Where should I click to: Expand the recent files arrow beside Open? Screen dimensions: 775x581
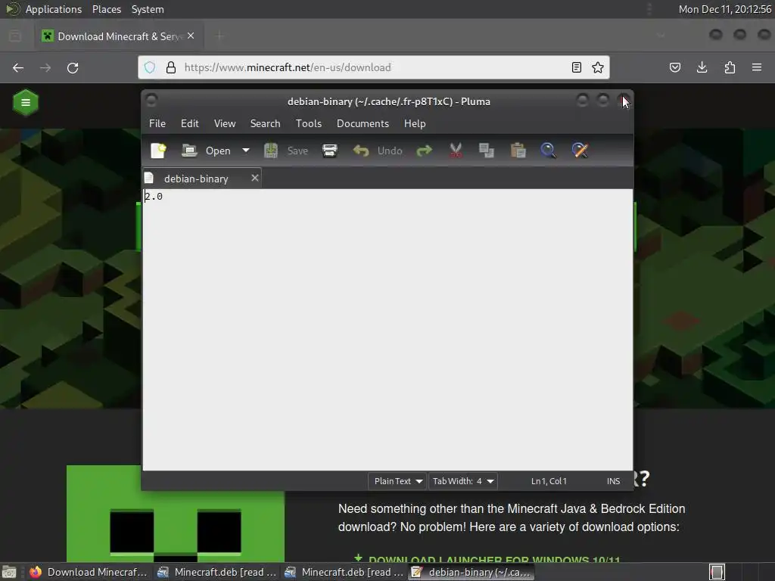[246, 151]
